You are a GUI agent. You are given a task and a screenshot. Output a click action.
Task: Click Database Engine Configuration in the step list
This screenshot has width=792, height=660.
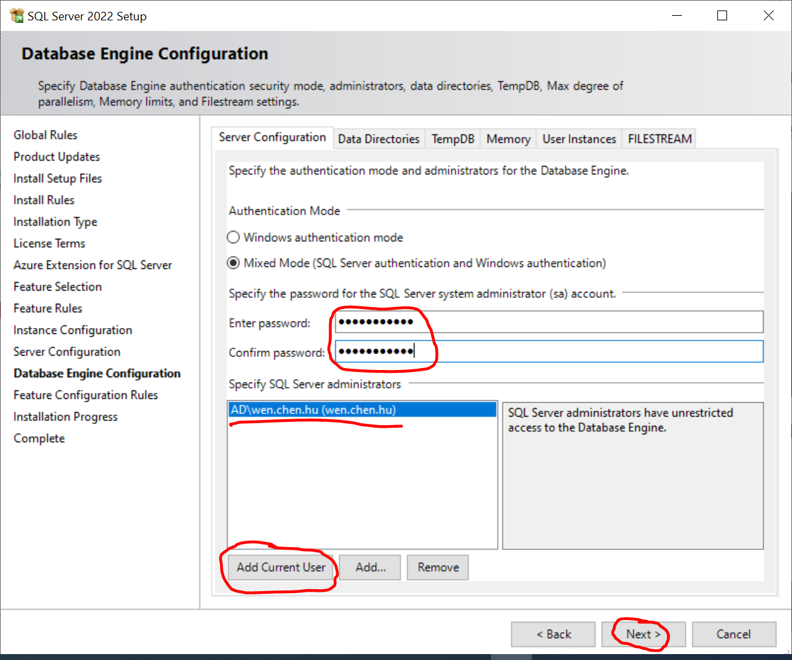pos(97,373)
